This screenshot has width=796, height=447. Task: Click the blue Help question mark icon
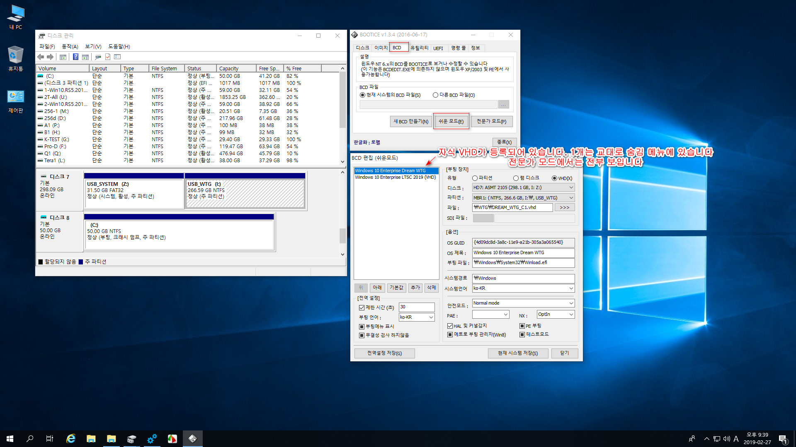[x=75, y=57]
